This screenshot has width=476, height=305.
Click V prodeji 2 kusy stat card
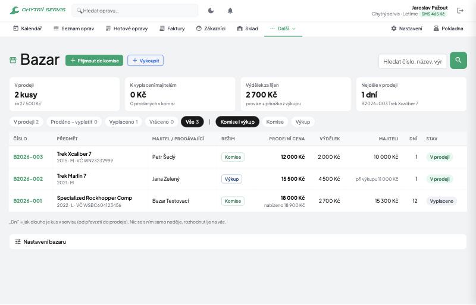point(64,94)
